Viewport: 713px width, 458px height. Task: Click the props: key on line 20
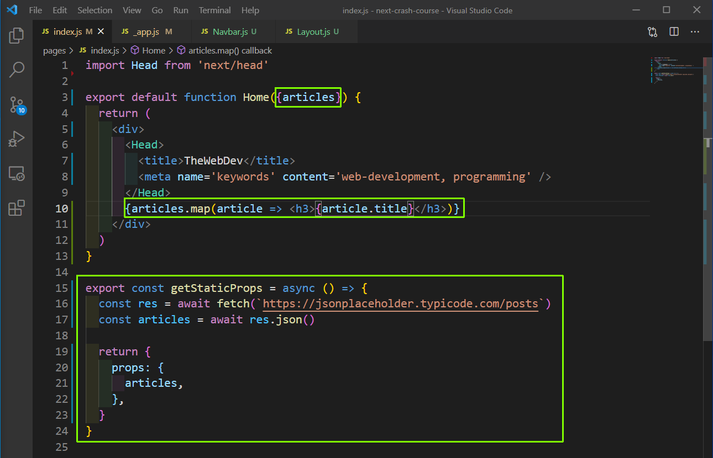132,368
